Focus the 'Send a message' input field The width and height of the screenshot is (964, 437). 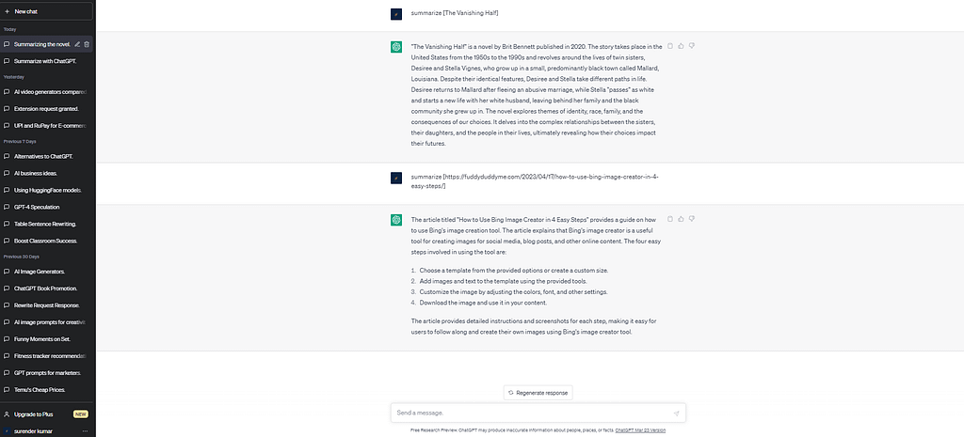point(527,413)
